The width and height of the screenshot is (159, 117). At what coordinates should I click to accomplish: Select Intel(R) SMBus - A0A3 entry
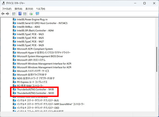coord(29,27)
